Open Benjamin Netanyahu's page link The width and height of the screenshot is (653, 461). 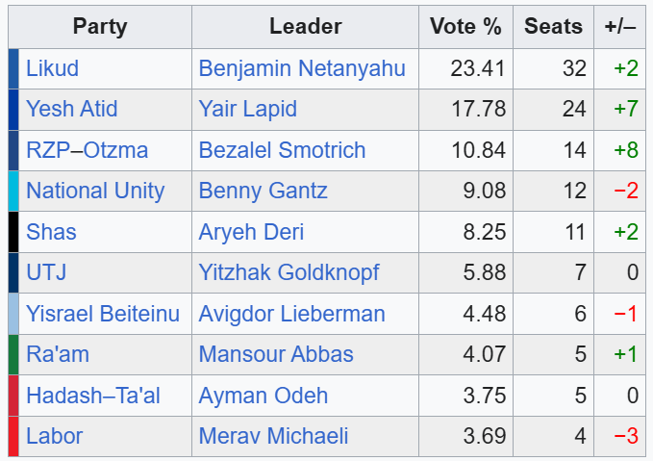pos(302,68)
